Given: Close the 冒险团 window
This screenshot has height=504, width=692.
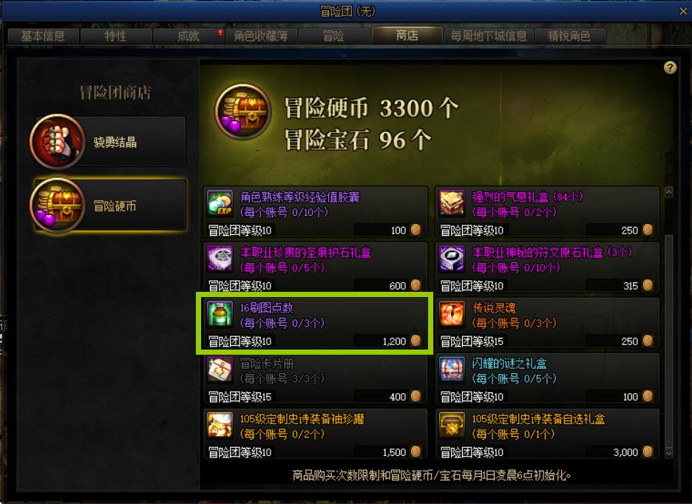Looking at the screenshot, I should point(683,12).
